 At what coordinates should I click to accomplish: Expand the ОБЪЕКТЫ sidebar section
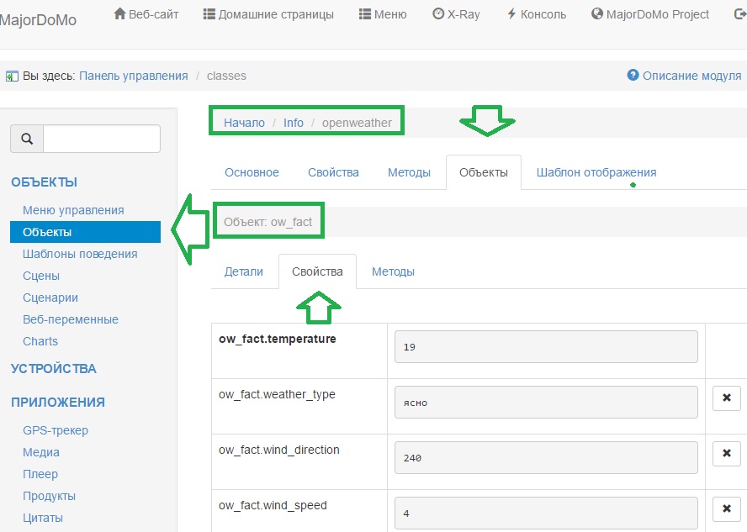[x=44, y=182]
